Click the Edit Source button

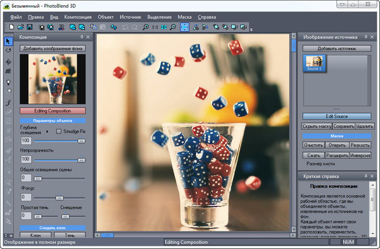tap(337, 116)
